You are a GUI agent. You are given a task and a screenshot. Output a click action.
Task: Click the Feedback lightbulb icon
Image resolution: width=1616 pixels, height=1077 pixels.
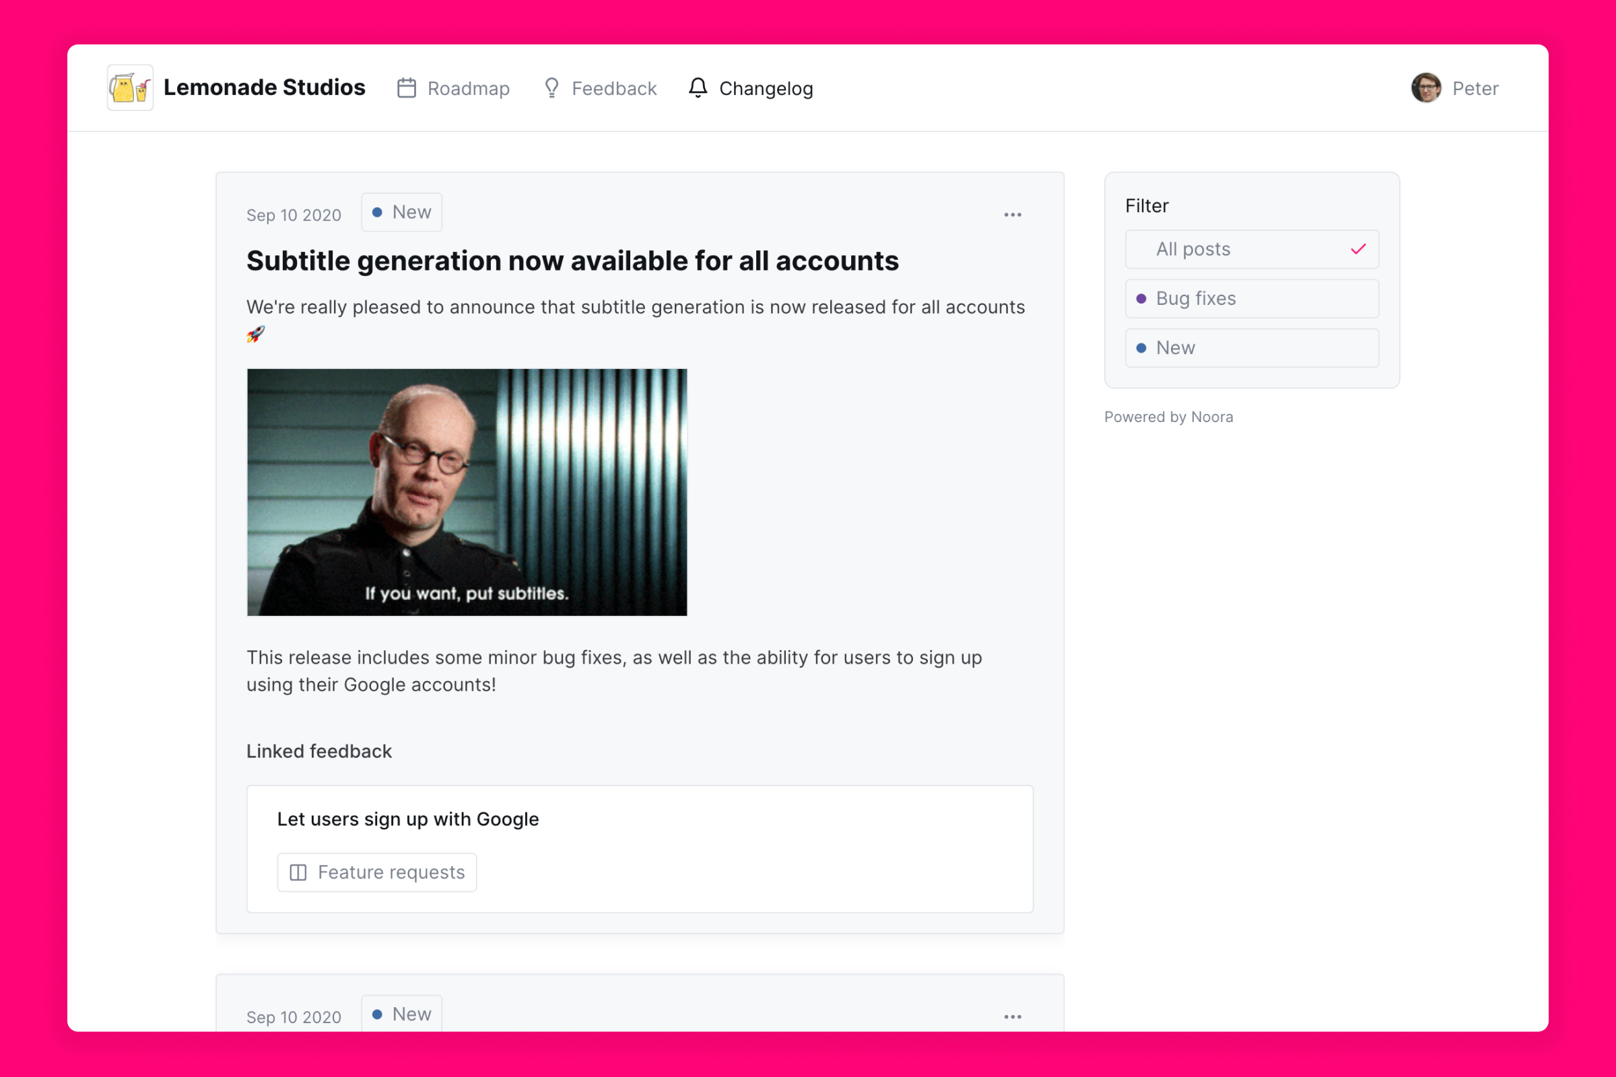click(551, 88)
